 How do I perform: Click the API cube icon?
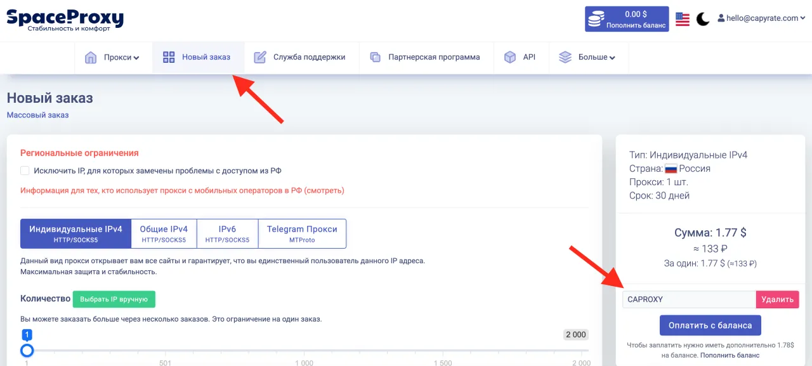click(510, 58)
